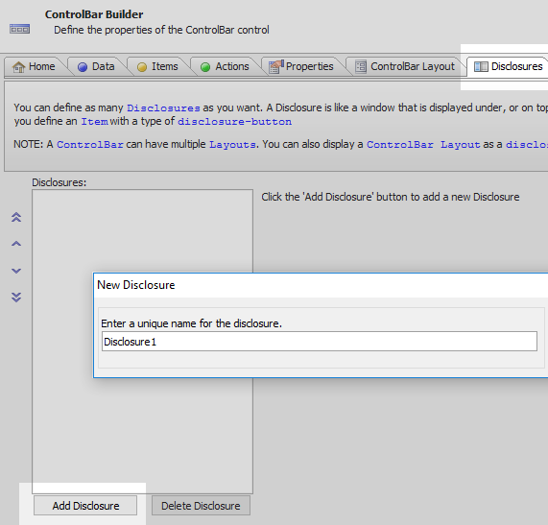Screen dimensions: 548x525
Task: Move disclosure to top with double up chevron
Action: pyautogui.click(x=16, y=218)
